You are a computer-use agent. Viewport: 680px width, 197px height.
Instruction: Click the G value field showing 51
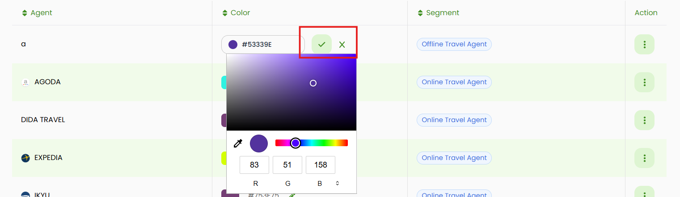click(287, 165)
